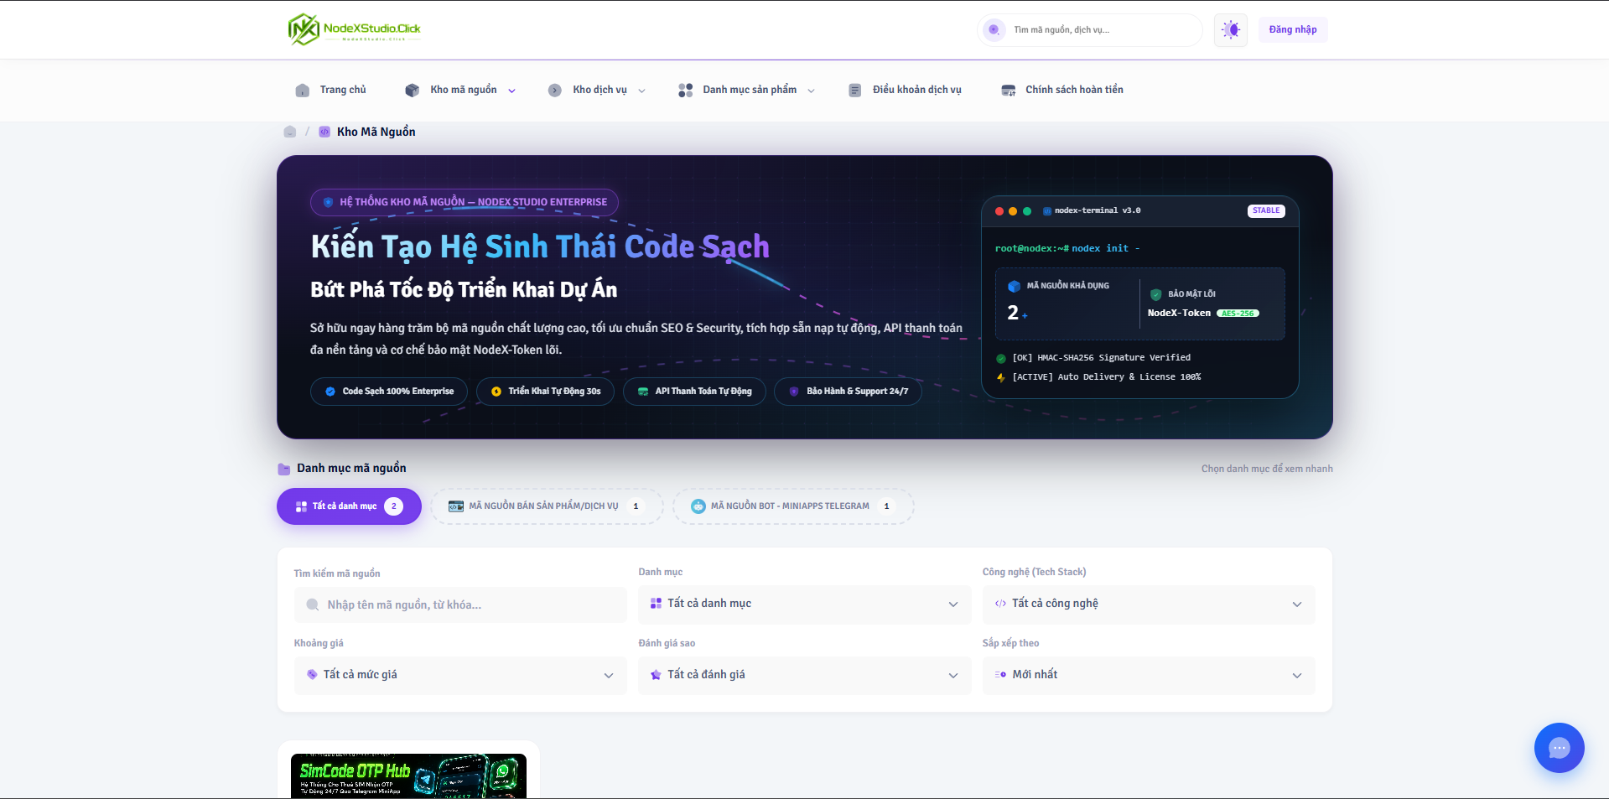Select Mã nguồn Bot - Miniapps Telegram tab

tap(793, 506)
